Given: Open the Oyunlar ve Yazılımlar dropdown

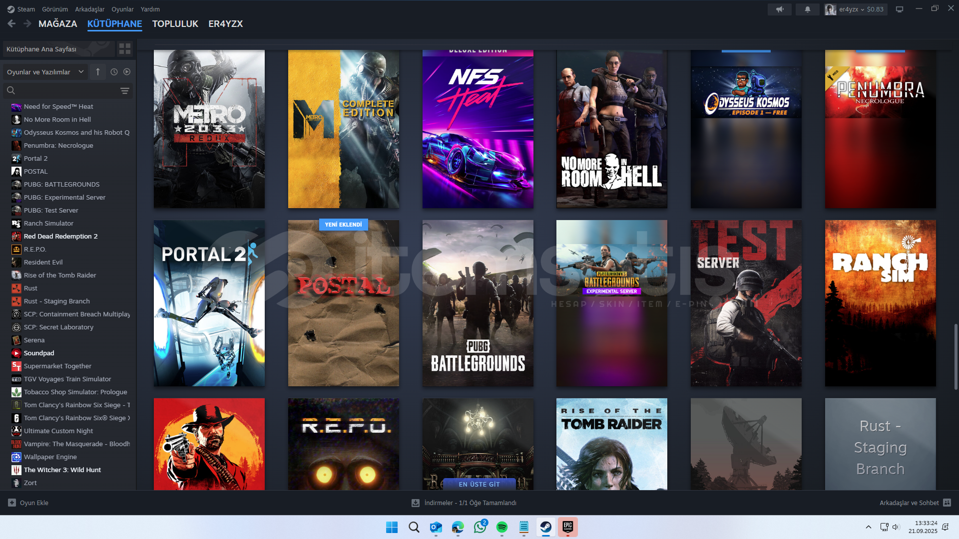Looking at the screenshot, I should [x=45, y=72].
